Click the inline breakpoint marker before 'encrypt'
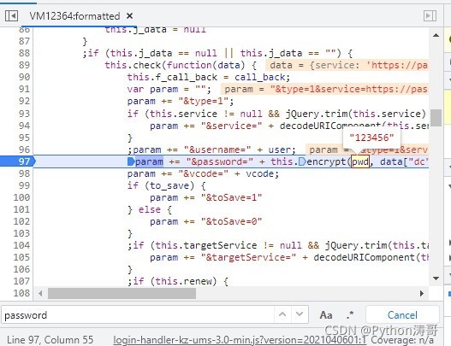This screenshot has width=451, height=346. coord(302,161)
